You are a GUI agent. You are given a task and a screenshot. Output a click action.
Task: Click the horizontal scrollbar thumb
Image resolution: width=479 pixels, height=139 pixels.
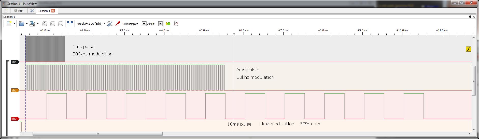[x=97, y=134]
